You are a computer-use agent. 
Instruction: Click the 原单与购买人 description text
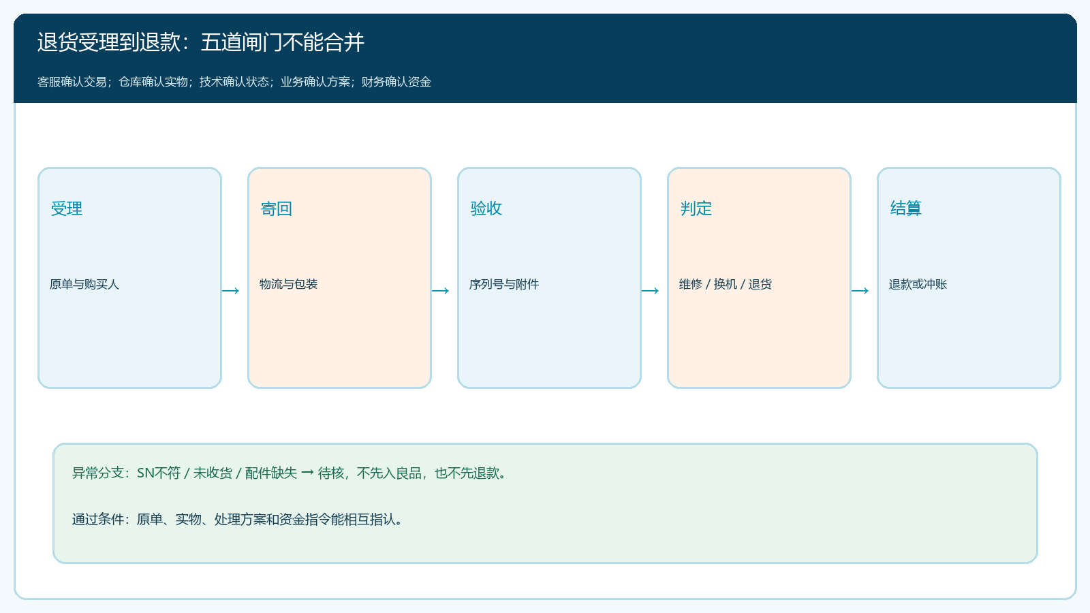(84, 284)
